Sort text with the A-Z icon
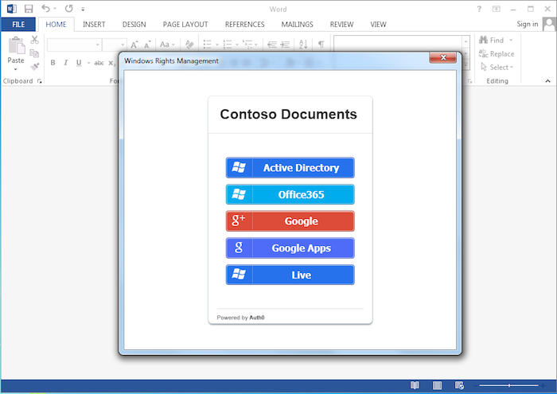557x394 pixels. click(x=303, y=45)
